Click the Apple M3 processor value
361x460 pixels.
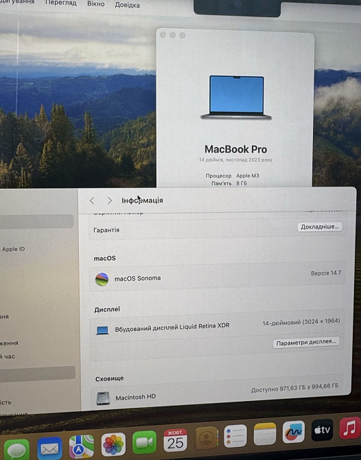(x=248, y=176)
